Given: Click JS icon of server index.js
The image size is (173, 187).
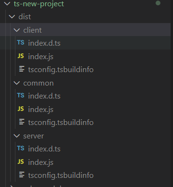Looking at the screenshot, I should [21, 162].
